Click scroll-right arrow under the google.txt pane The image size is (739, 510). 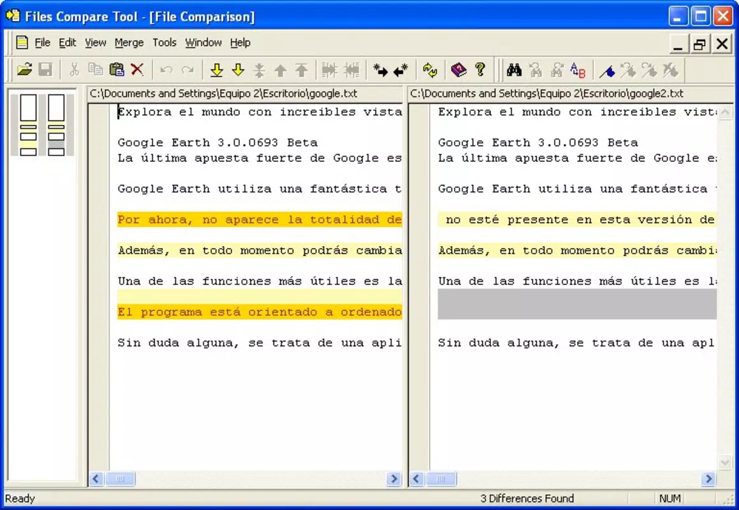(393, 479)
